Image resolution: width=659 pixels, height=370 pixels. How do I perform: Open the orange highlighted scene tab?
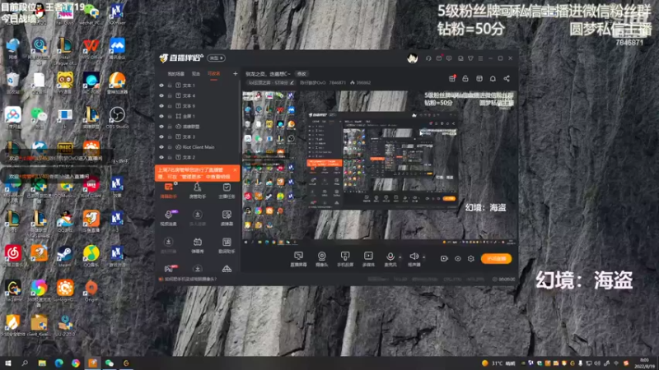click(x=214, y=74)
